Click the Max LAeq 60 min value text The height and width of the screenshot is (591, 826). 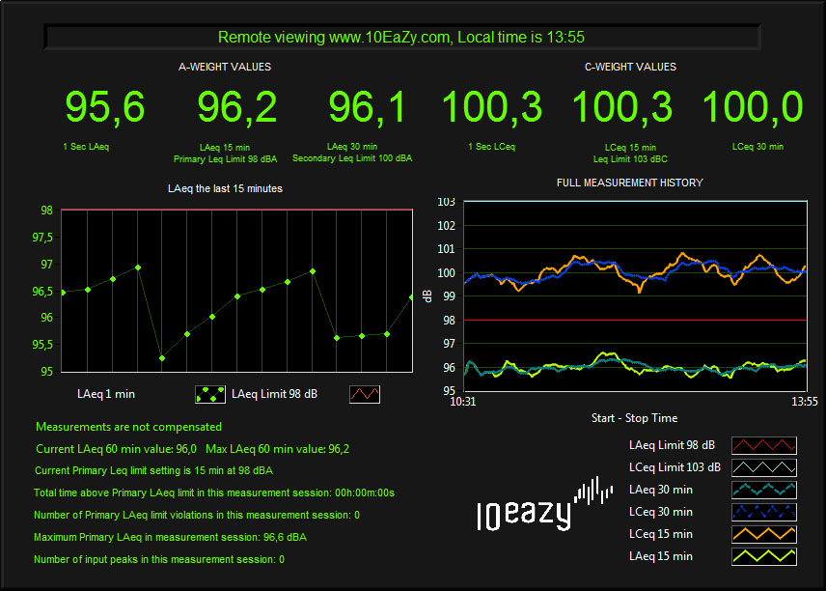278,449
